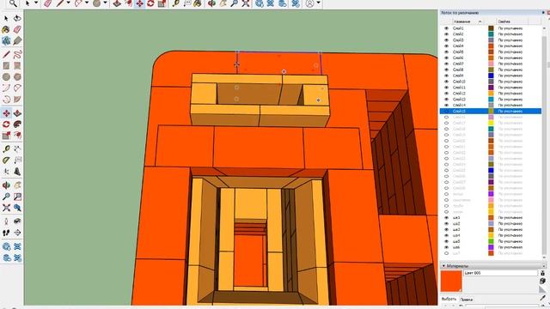Show hidden layer шв7
The height and width of the screenshot is (309, 550).
point(446,253)
